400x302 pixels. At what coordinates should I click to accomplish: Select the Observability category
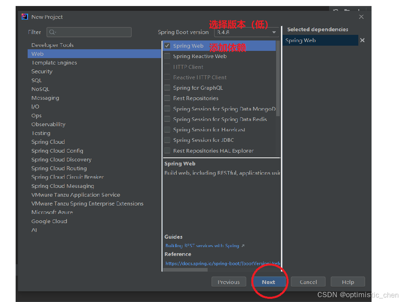click(48, 125)
